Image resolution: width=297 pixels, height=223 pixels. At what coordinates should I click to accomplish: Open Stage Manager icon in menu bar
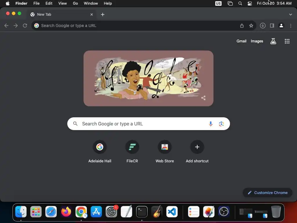(x=230, y=3)
